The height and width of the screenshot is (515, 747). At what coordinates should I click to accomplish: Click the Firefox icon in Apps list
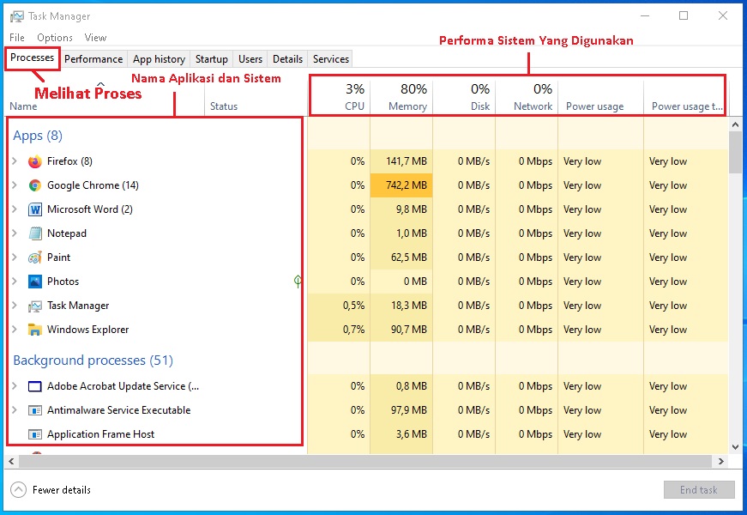tap(35, 161)
